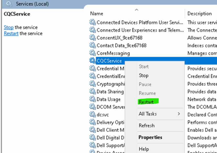Viewport: 217px width, 153px height.
Task: Click the Data Usage service gear icon
Action: coord(93,99)
